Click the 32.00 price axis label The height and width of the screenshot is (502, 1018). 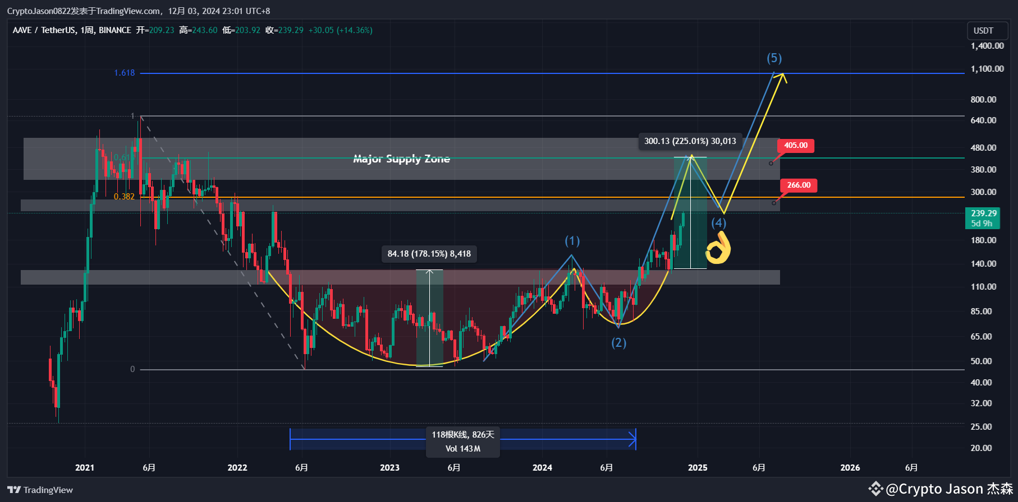tap(982, 403)
